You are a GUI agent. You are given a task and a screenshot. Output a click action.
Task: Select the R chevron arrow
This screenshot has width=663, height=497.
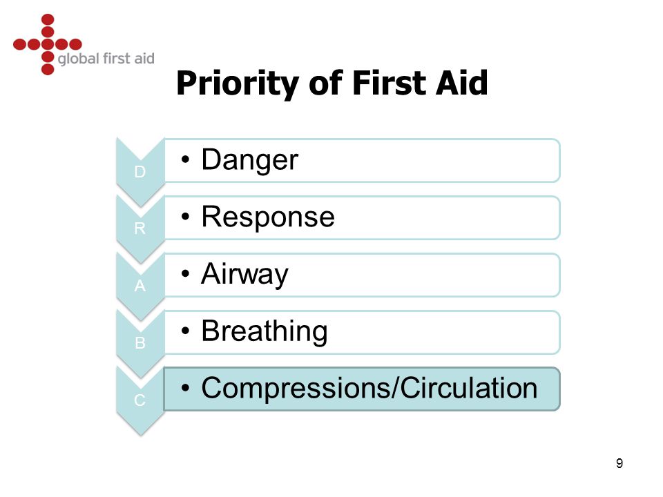click(x=140, y=228)
